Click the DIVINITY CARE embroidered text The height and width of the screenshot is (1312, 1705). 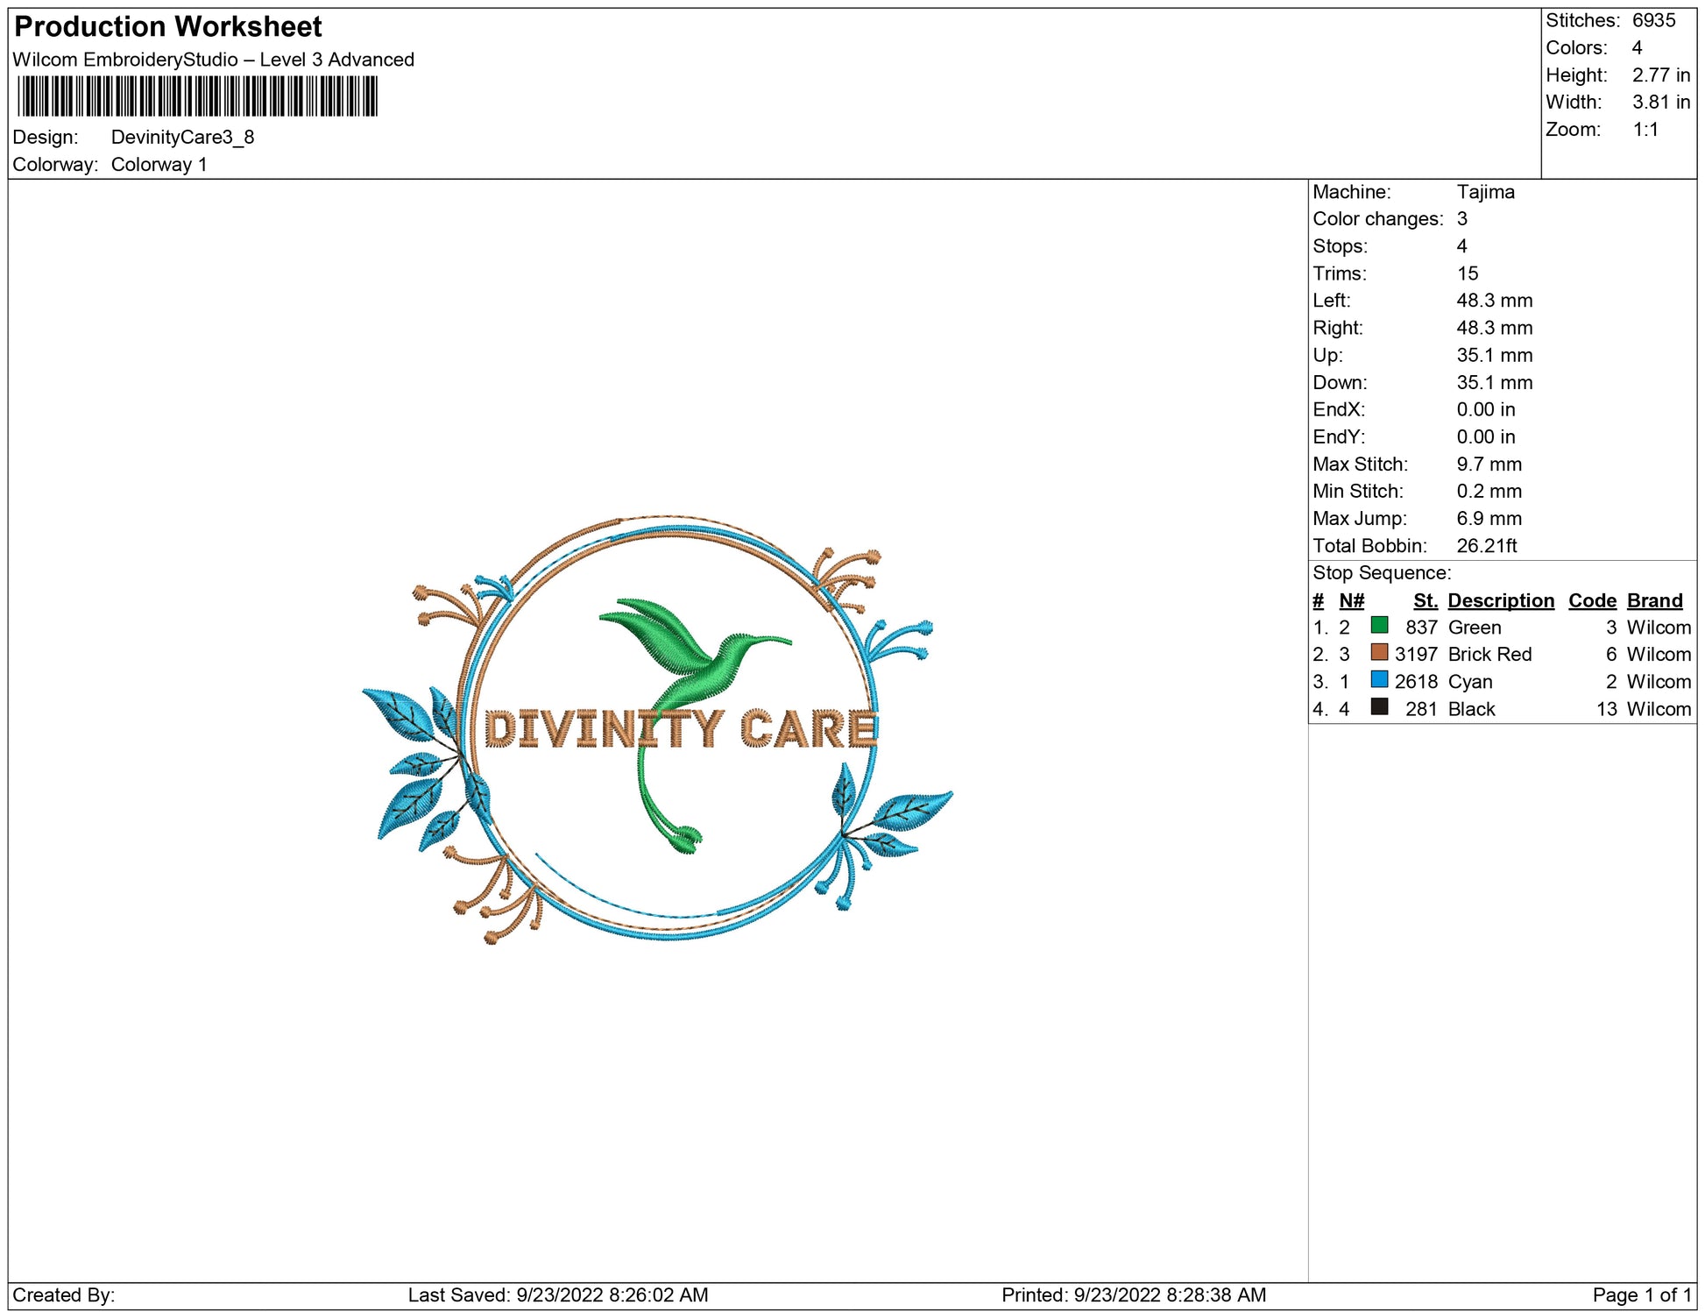tap(680, 729)
